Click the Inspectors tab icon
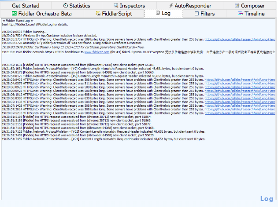The height and width of the screenshot is (208, 278). pyautogui.click(x=116, y=6)
